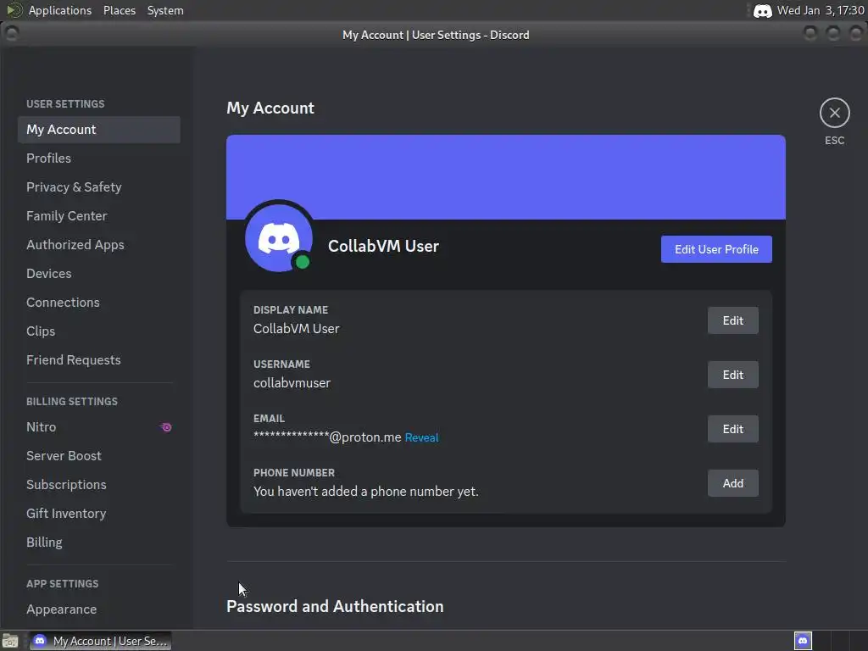Viewport: 868px width, 651px height.
Task: Click the show desktop icon in bottom panel
Action: point(10,641)
